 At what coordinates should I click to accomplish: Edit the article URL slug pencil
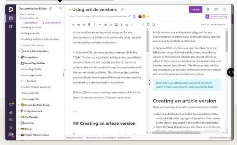(x=130, y=16)
